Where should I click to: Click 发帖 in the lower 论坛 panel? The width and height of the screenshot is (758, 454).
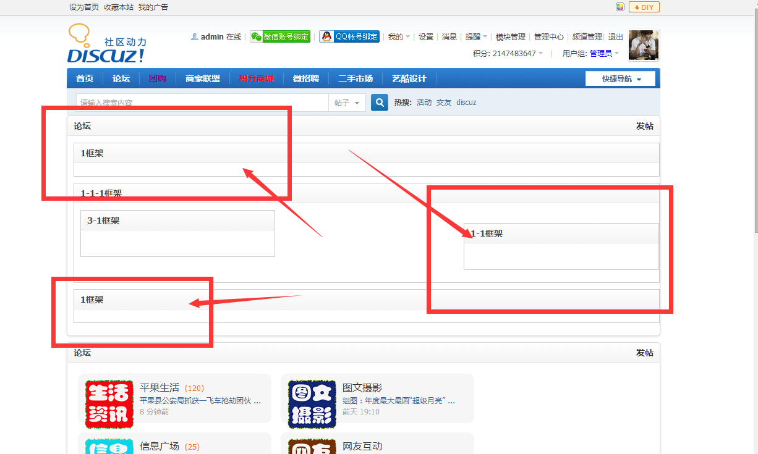(x=644, y=353)
